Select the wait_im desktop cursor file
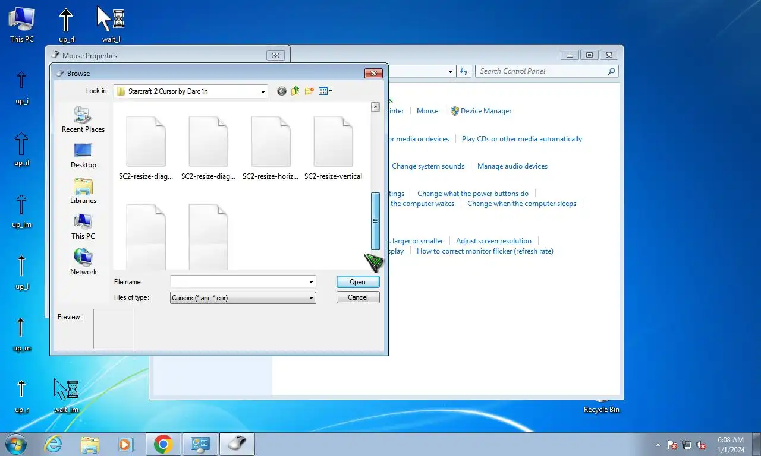The image size is (761, 456). pos(66,396)
